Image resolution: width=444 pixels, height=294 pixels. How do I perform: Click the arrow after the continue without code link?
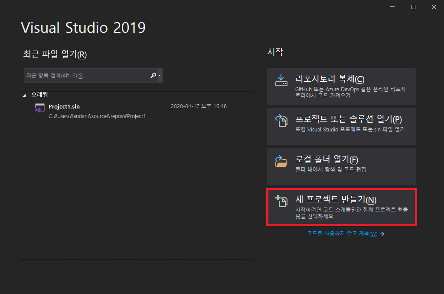point(382,234)
